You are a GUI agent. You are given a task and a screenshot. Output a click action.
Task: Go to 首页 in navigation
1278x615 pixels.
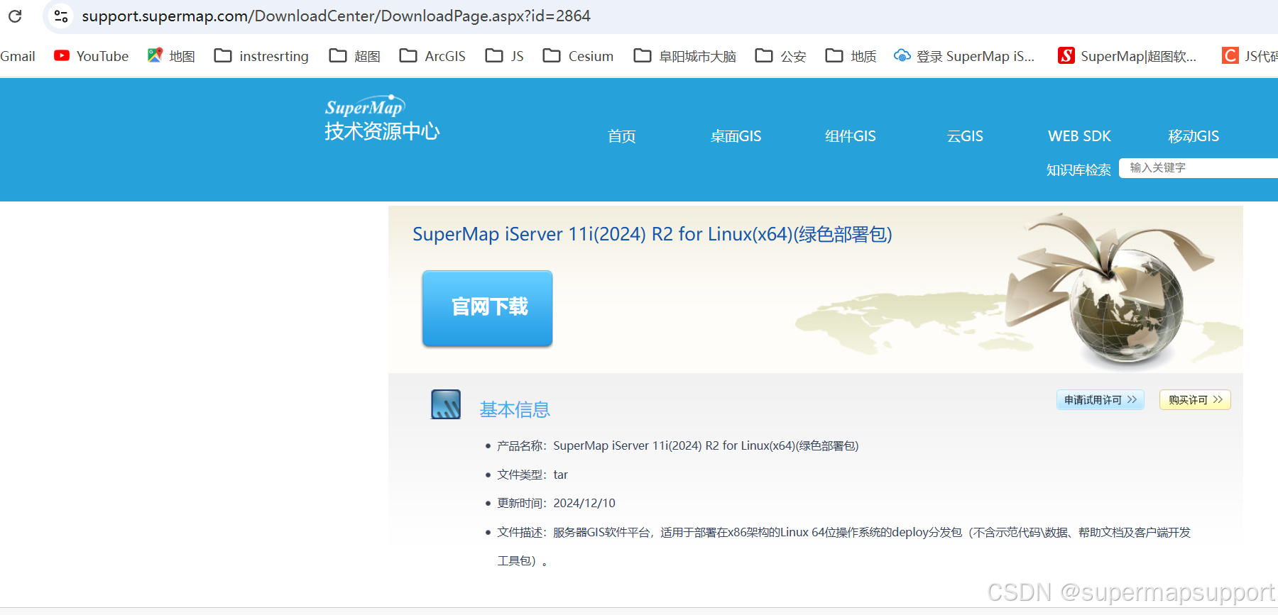coord(622,136)
